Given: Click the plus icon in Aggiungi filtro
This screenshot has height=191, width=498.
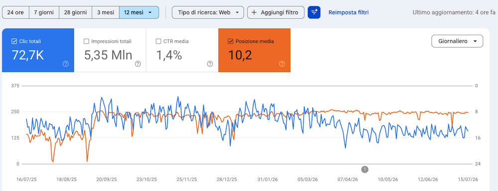Looking at the screenshot, I should pos(254,12).
